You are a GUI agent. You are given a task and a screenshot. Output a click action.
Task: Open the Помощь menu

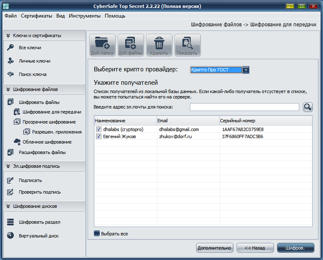[115, 16]
